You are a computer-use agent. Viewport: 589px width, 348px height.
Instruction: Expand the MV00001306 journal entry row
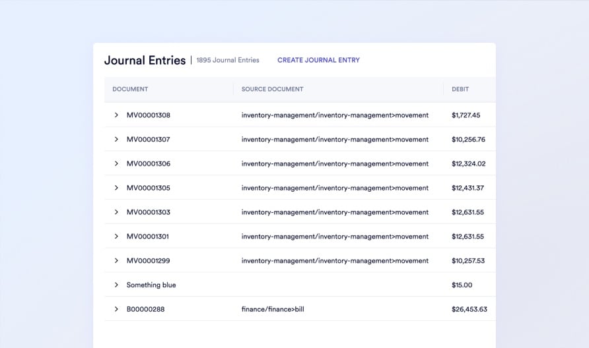coord(116,163)
